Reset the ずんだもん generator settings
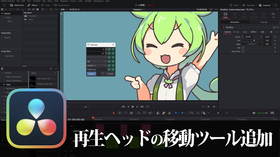The height and width of the screenshot is (157, 280). click(278, 27)
